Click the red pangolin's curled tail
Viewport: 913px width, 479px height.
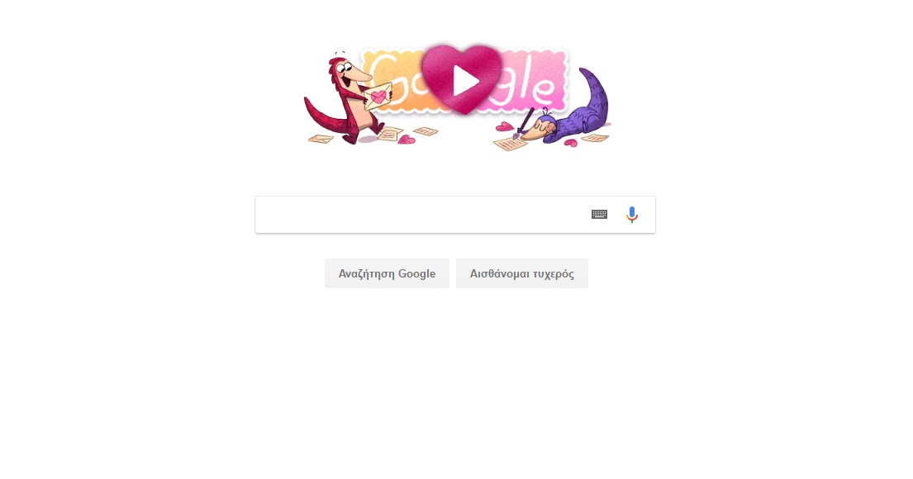[x=326, y=116]
